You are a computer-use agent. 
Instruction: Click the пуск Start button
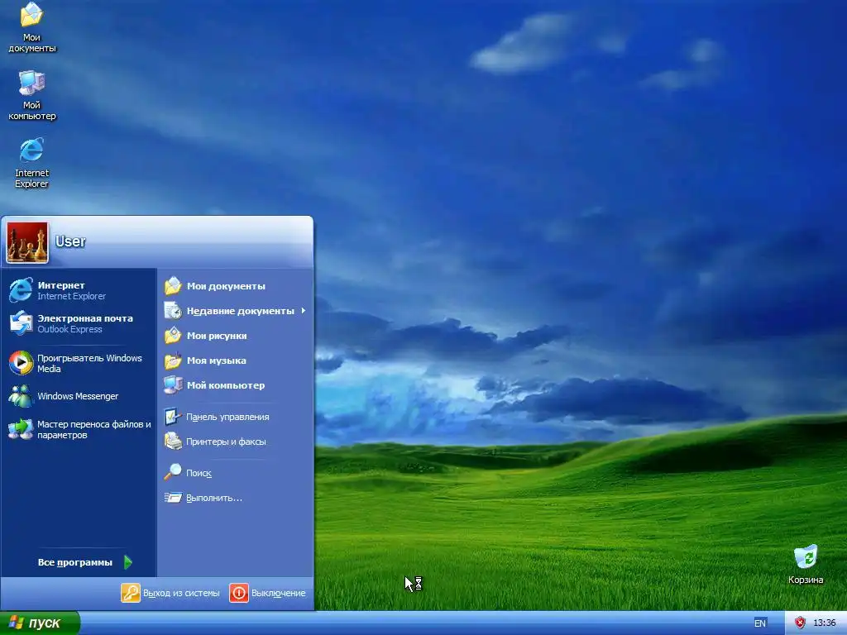(40, 623)
